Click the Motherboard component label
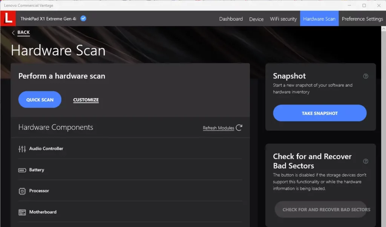The image size is (386, 227). 43,212
